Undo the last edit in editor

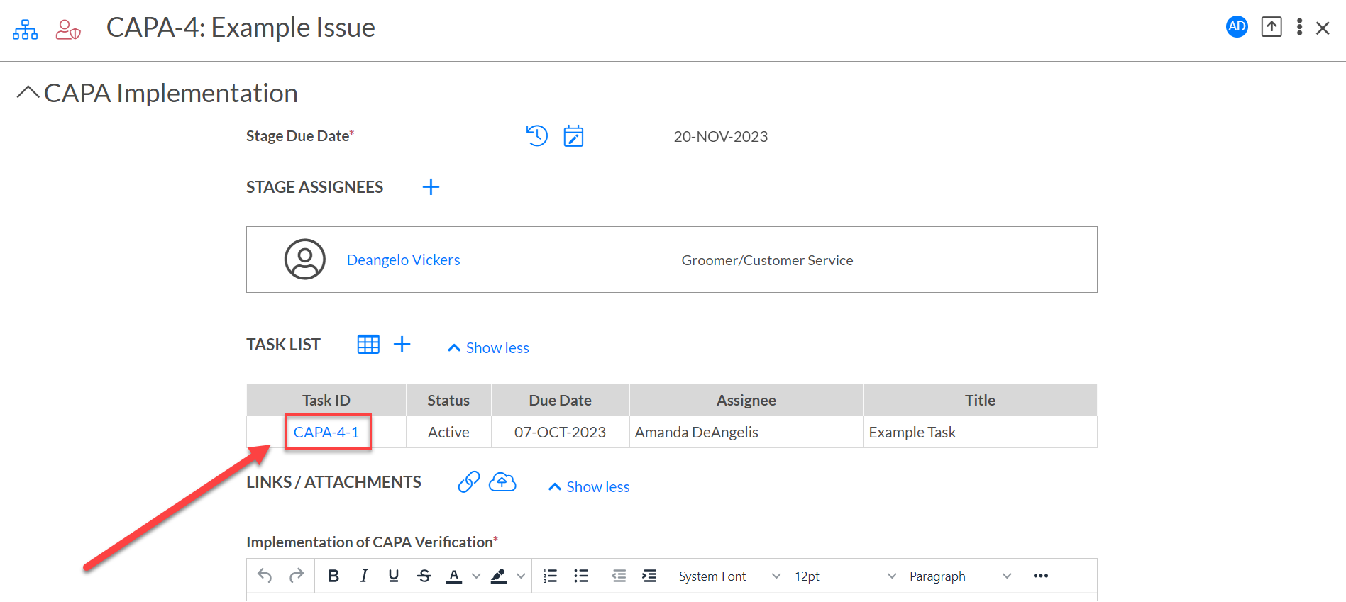(x=265, y=576)
